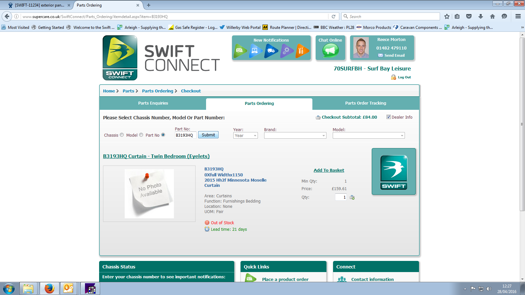Viewport: 525px width, 295px height.
Task: Click the Send Email link
Action: (394, 55)
